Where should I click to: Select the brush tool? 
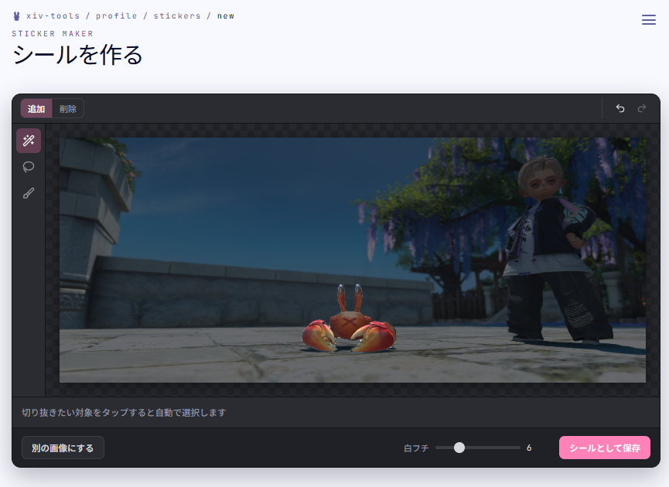point(29,193)
